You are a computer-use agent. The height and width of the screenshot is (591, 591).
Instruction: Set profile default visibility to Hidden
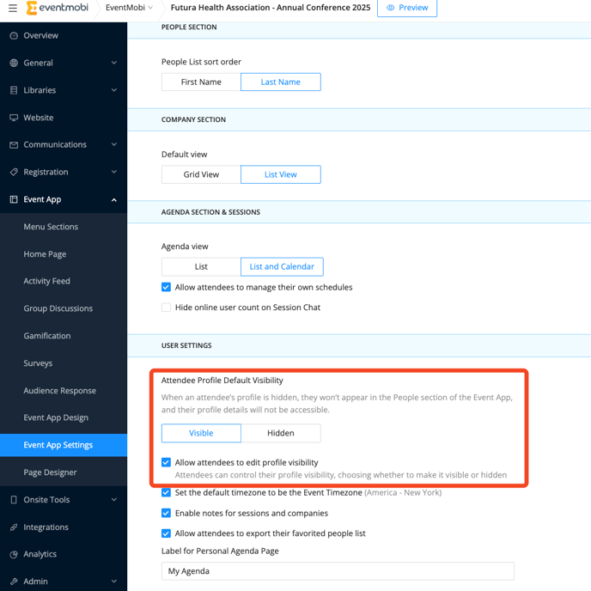(281, 433)
